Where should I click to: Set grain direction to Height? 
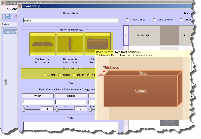[x=44, y=75]
